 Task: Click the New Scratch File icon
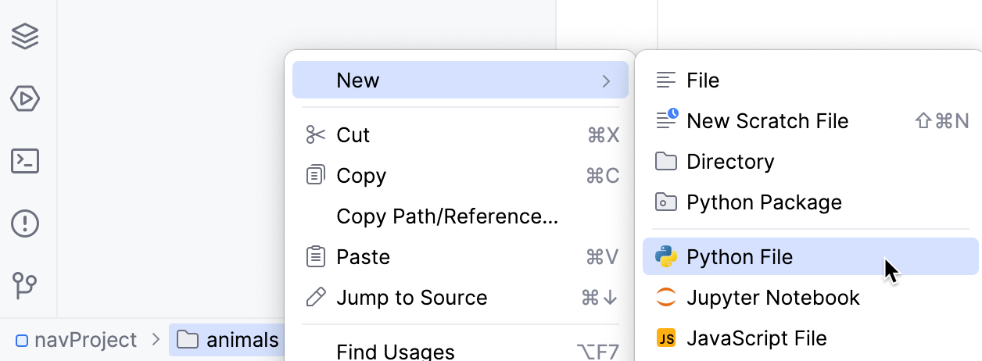pos(666,120)
